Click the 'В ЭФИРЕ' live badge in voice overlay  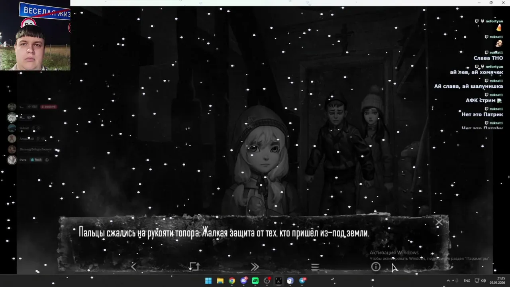tap(49, 107)
